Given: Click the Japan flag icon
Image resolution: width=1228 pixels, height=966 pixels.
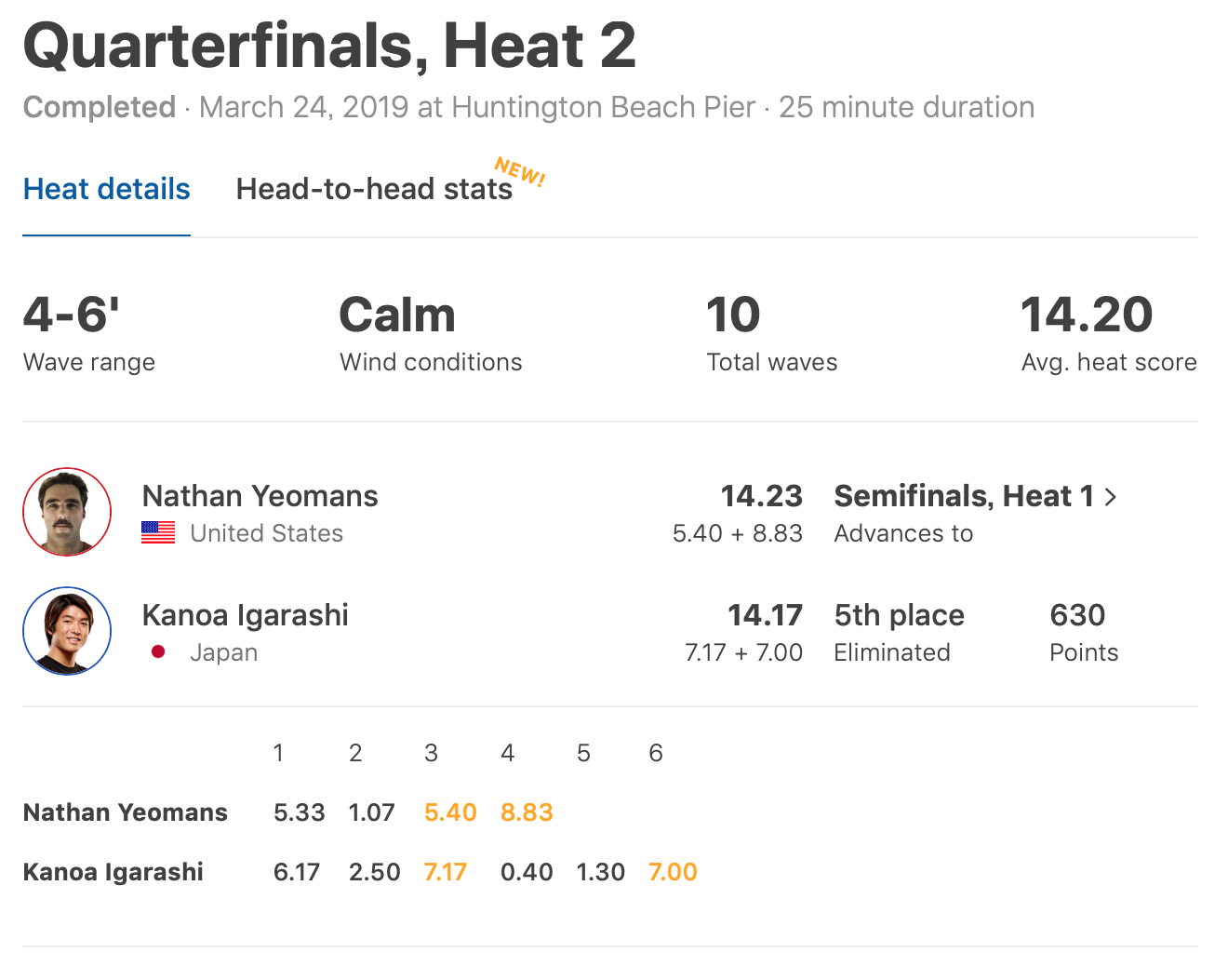Looking at the screenshot, I should point(158,651).
